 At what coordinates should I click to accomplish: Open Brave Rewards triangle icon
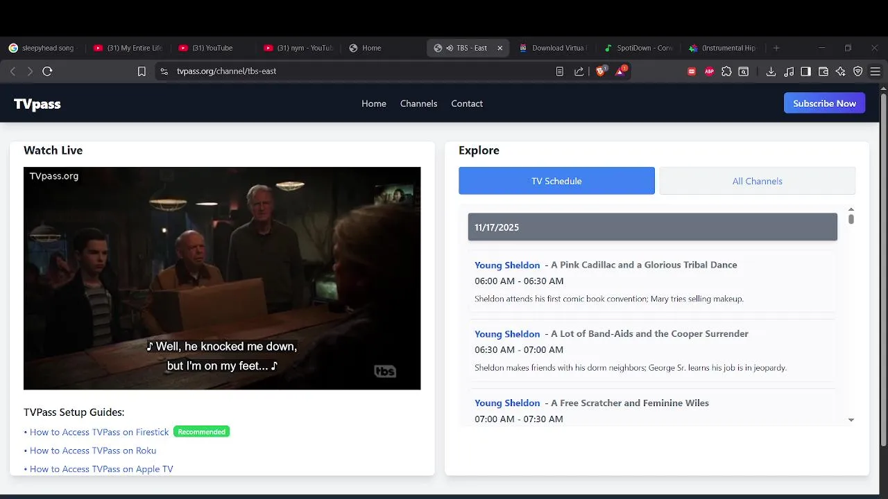tap(621, 71)
